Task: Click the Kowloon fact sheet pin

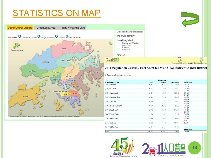Action: point(56,36)
